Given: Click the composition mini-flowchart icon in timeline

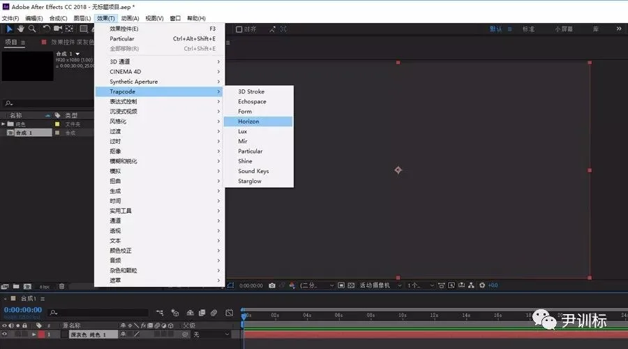Looking at the screenshot, I should (160, 313).
